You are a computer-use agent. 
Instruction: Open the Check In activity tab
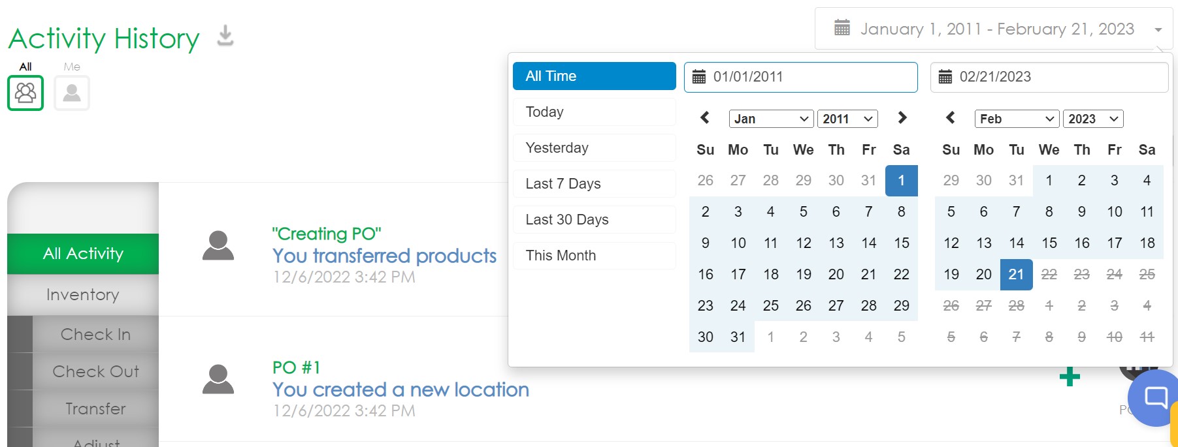95,334
